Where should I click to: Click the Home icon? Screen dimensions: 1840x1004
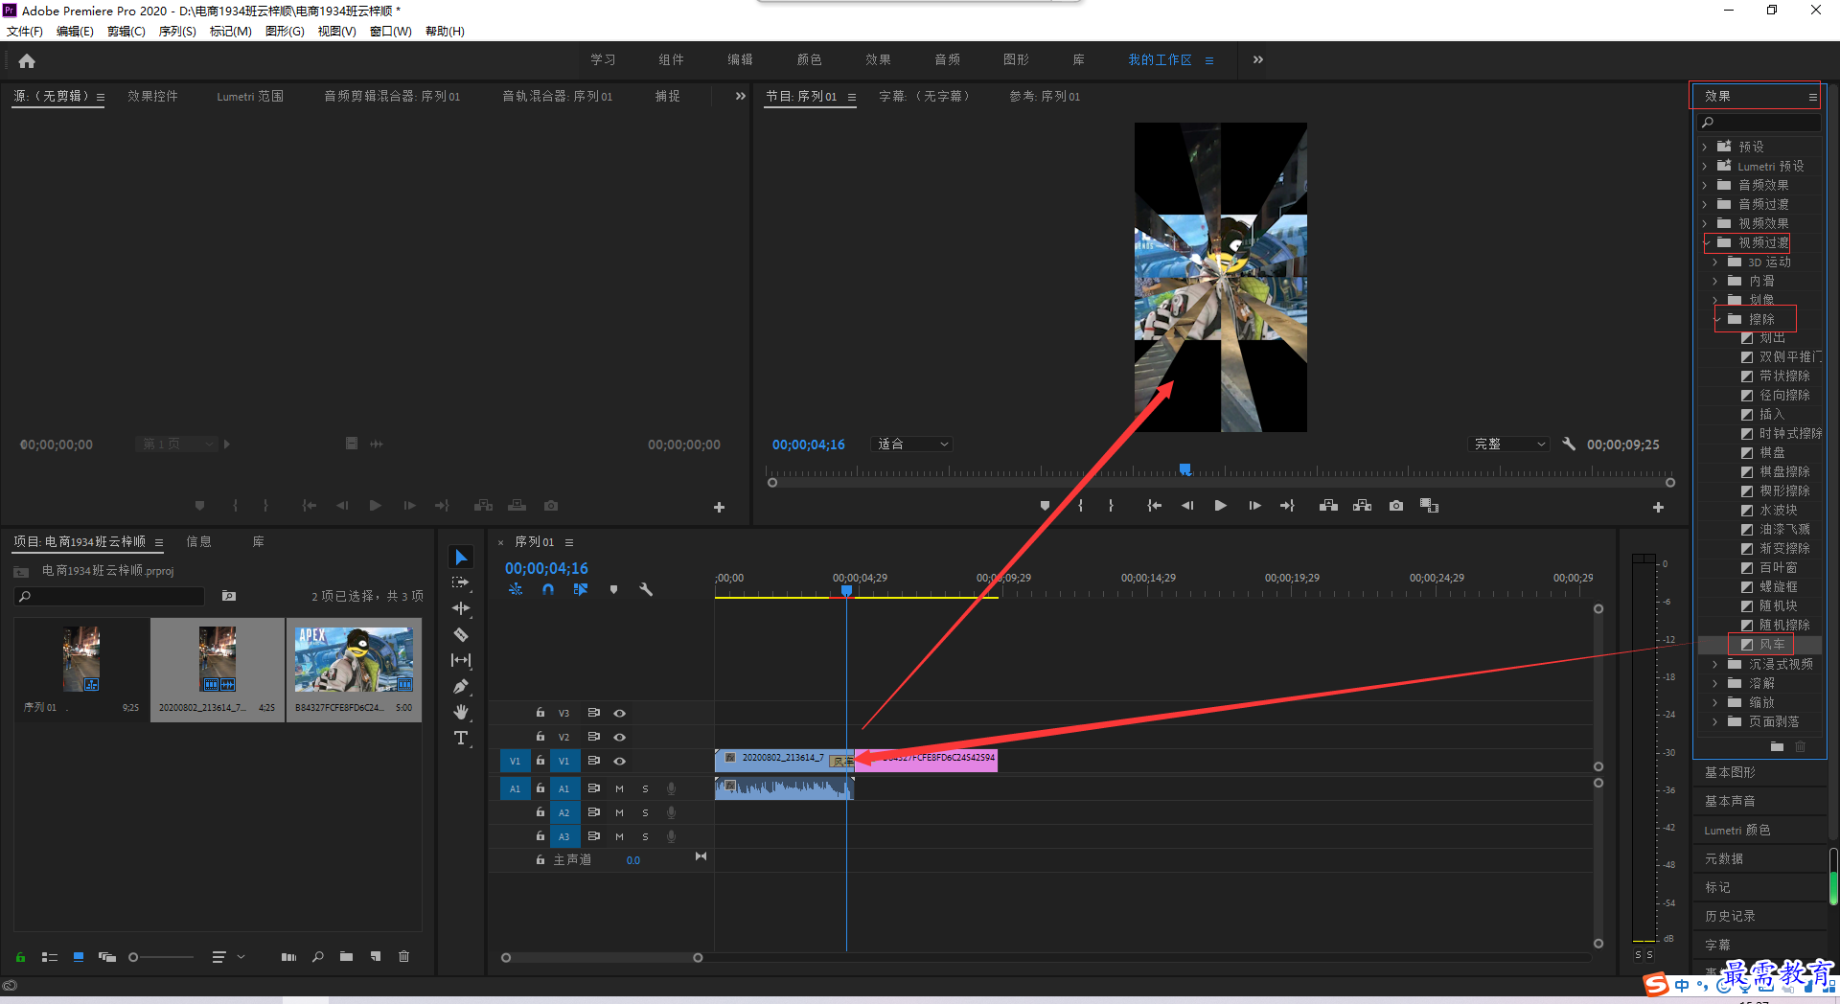coord(27,61)
